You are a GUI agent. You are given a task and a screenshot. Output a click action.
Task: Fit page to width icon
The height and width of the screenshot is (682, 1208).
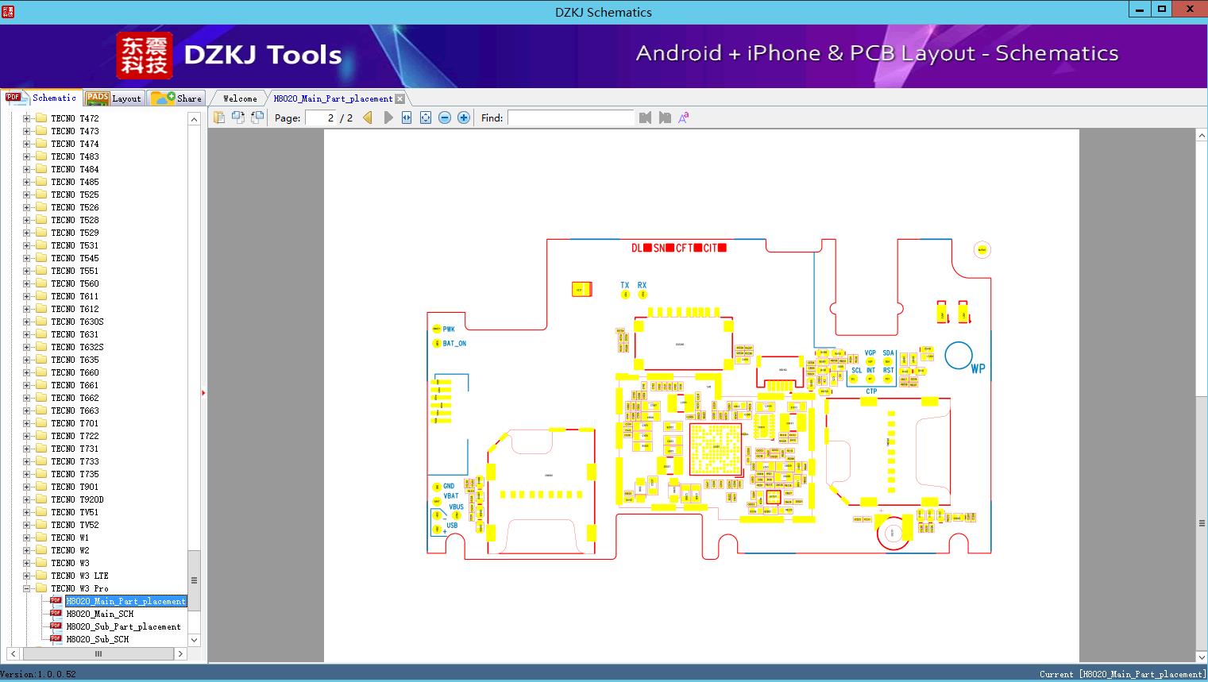click(x=407, y=118)
